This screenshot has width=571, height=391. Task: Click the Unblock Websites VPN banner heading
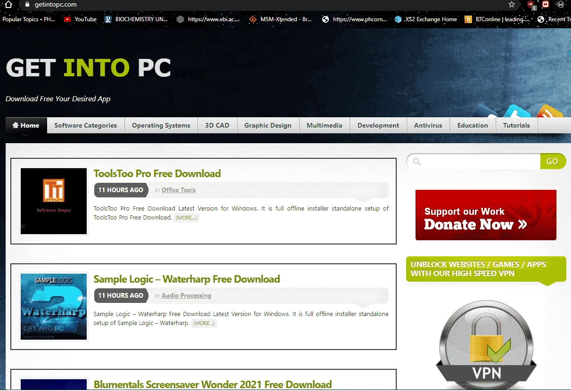[486, 269]
